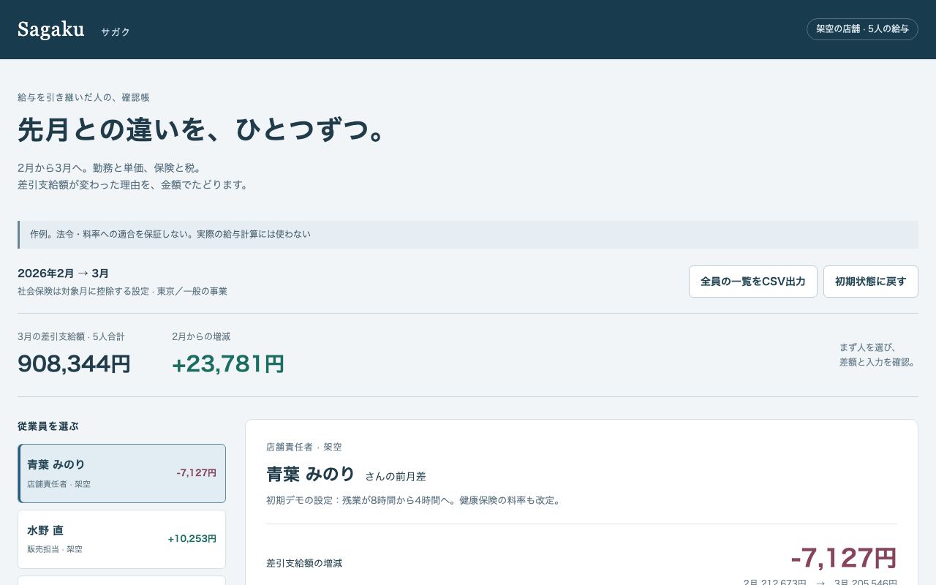Click the Sagaku logo

tap(51, 29)
